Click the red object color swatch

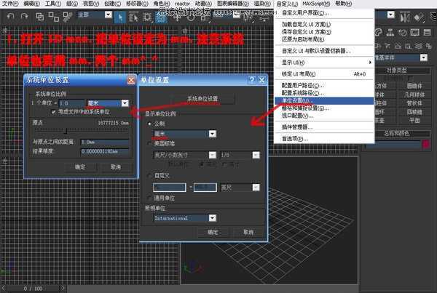426,144
